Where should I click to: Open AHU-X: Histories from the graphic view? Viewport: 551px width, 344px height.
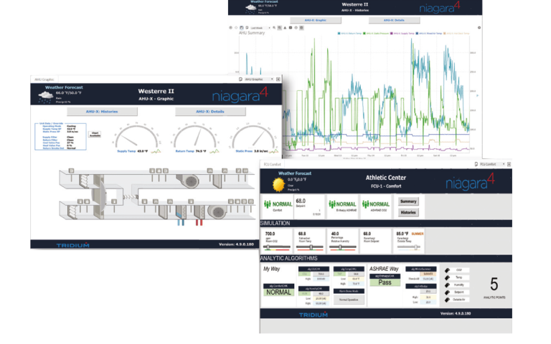102,112
